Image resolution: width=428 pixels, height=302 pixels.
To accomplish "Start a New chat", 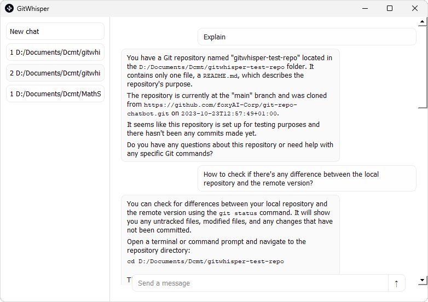I will coord(55,31).
